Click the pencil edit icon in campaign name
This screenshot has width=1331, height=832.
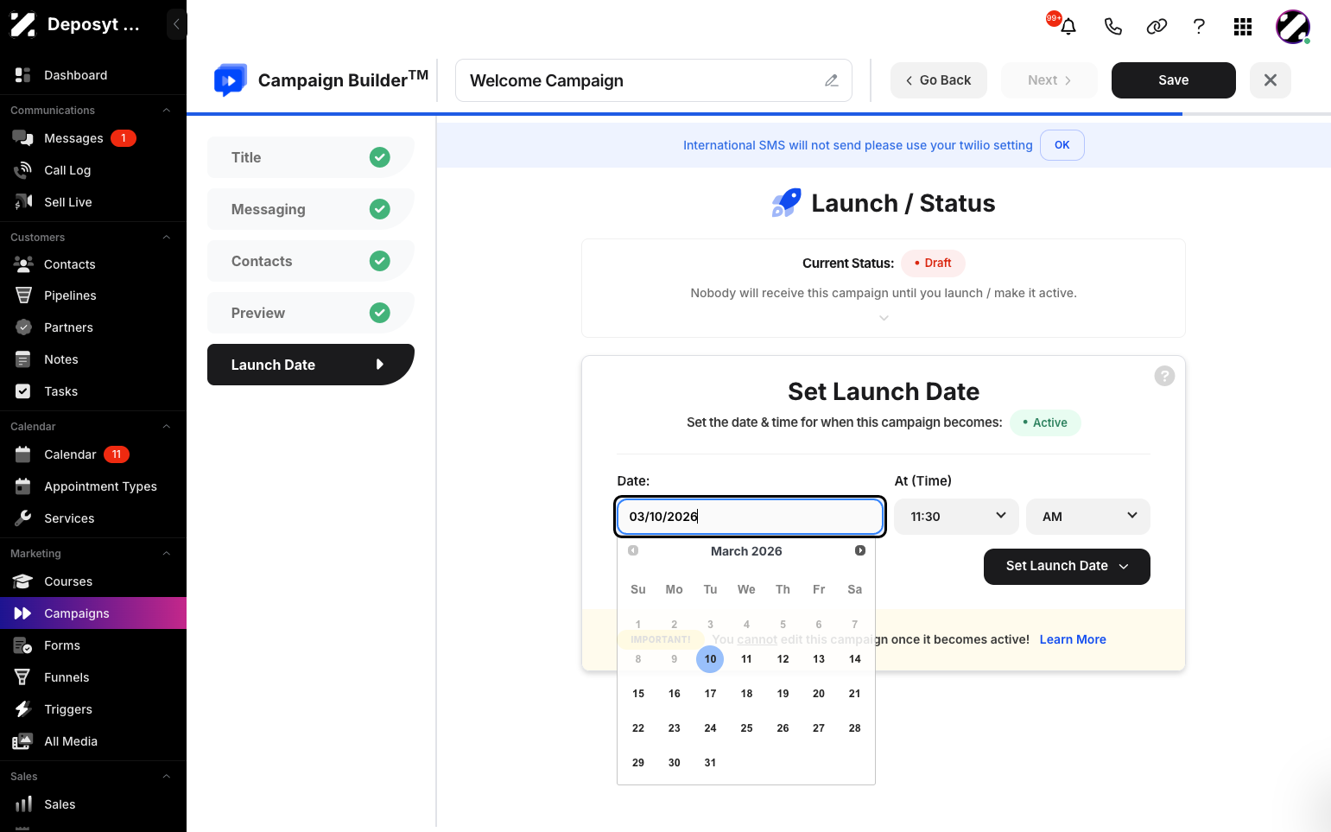[x=831, y=80]
